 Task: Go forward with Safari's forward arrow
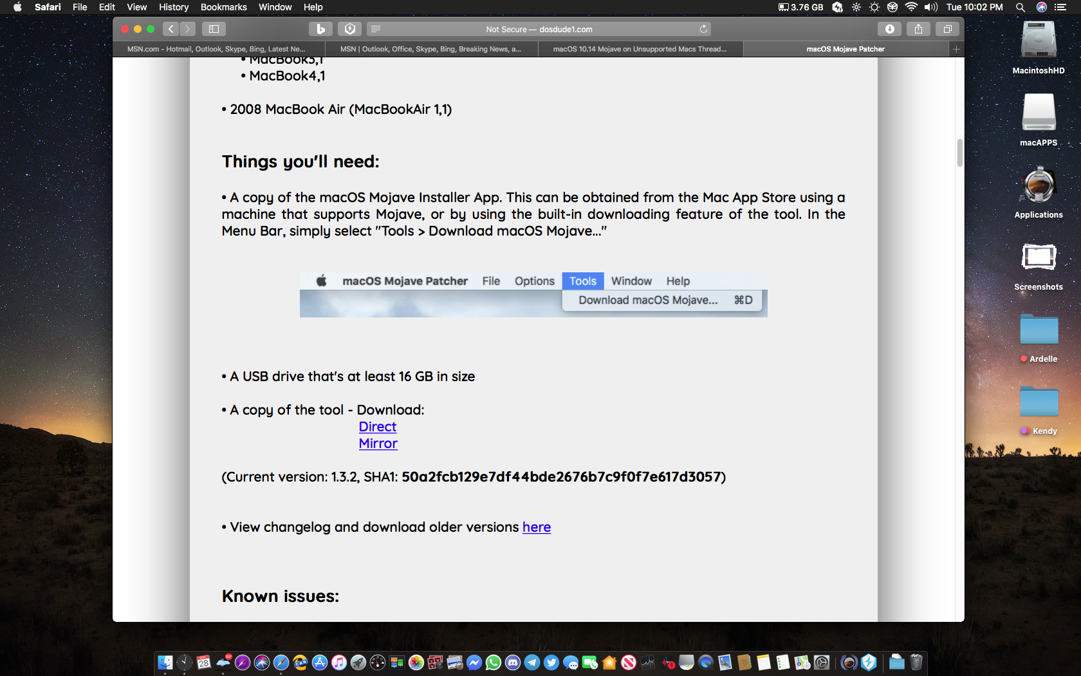point(187,29)
